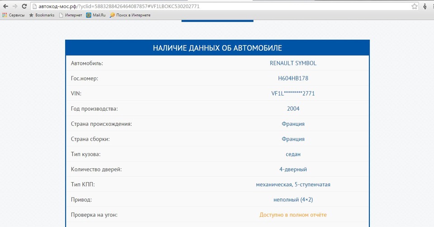Click the Привод: label
The height and width of the screenshot is (227, 434).
pos(81,199)
